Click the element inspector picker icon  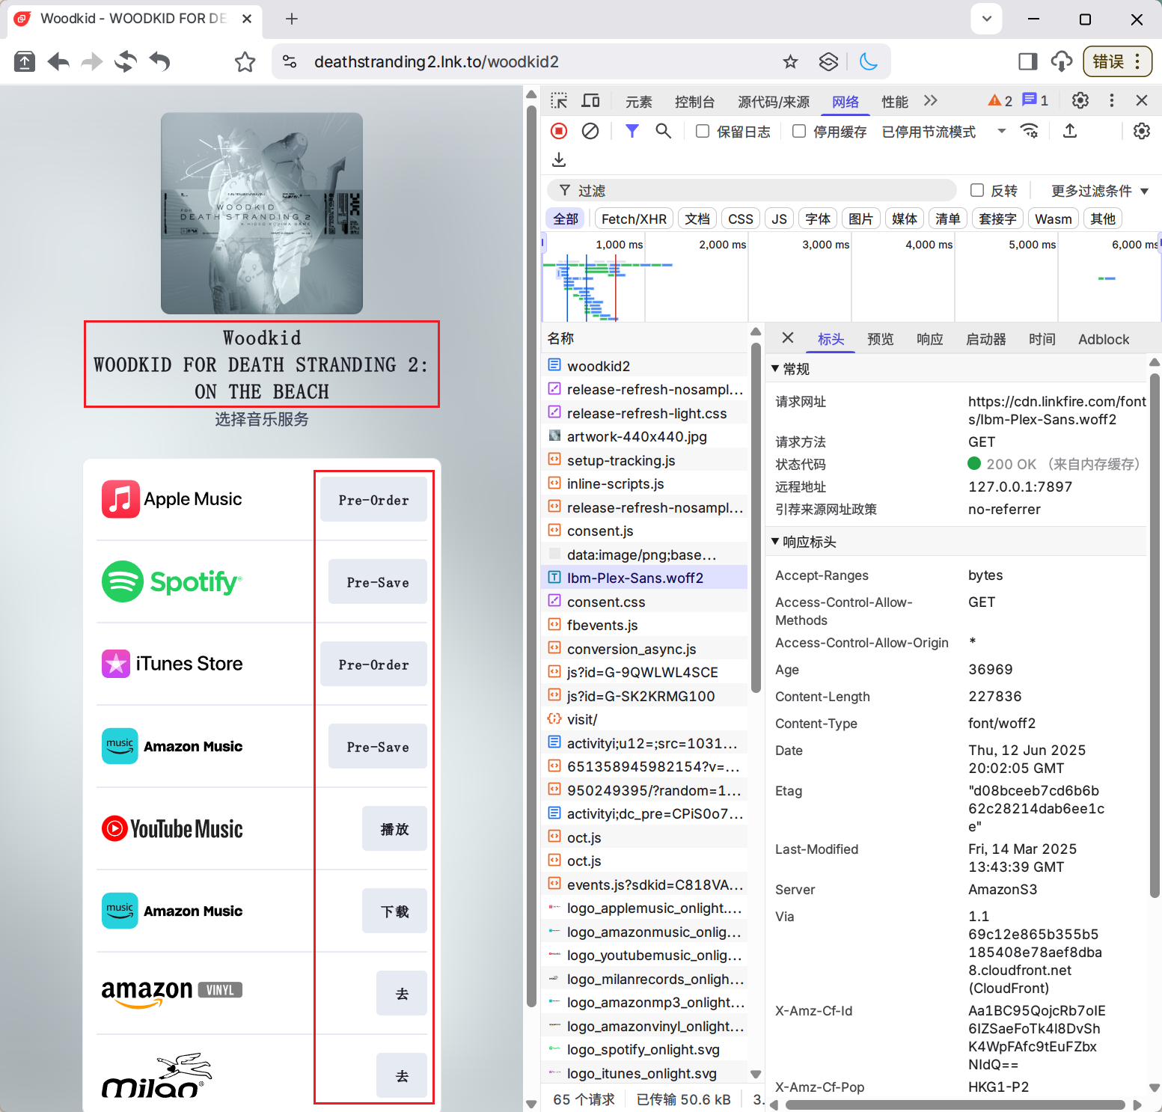tap(559, 101)
